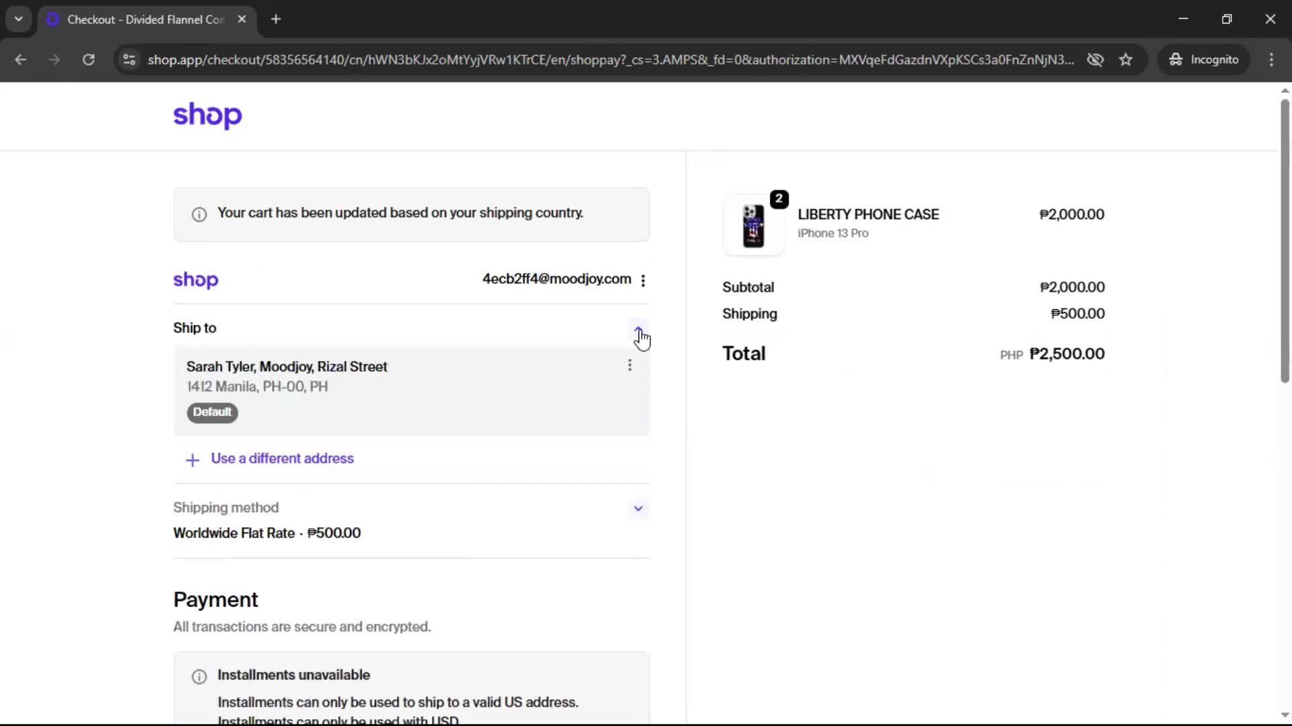Open the account options menu beside the email
This screenshot has height=726, width=1292.
click(643, 280)
